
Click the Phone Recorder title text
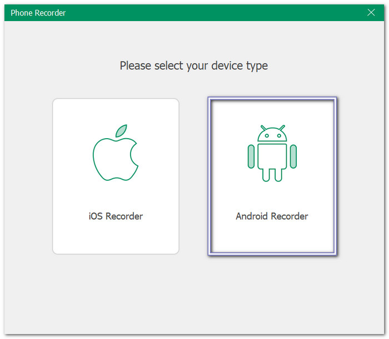pyautogui.click(x=38, y=13)
